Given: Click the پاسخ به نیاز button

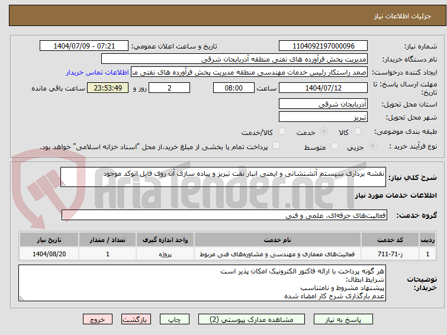Looking at the screenshot, I should click(343, 320).
